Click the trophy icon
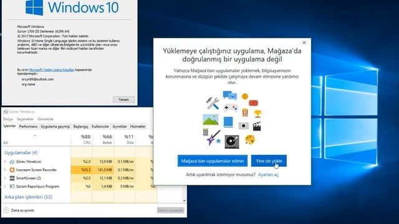This screenshot has height=224, width=399. click(257, 113)
